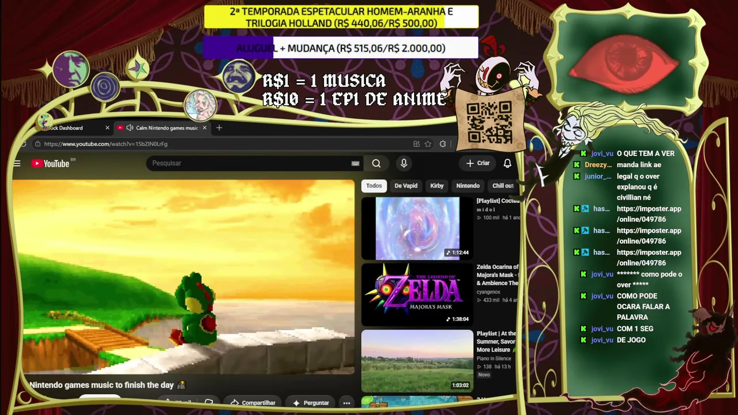The width and height of the screenshot is (738, 415).
Task: Share the video with Compartilhar
Action: click(253, 403)
